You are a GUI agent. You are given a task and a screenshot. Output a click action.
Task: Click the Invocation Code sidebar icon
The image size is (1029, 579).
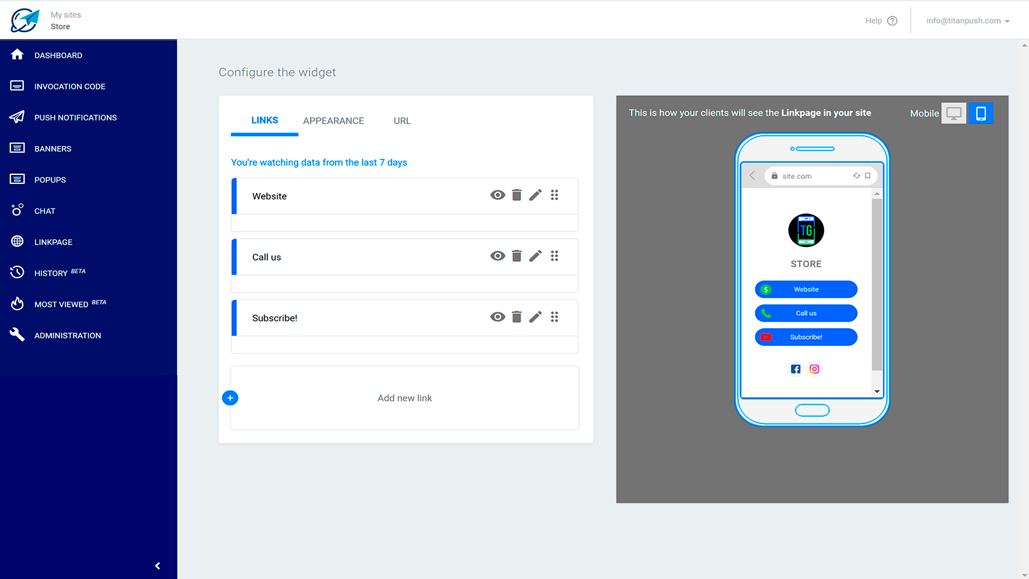pyautogui.click(x=17, y=86)
